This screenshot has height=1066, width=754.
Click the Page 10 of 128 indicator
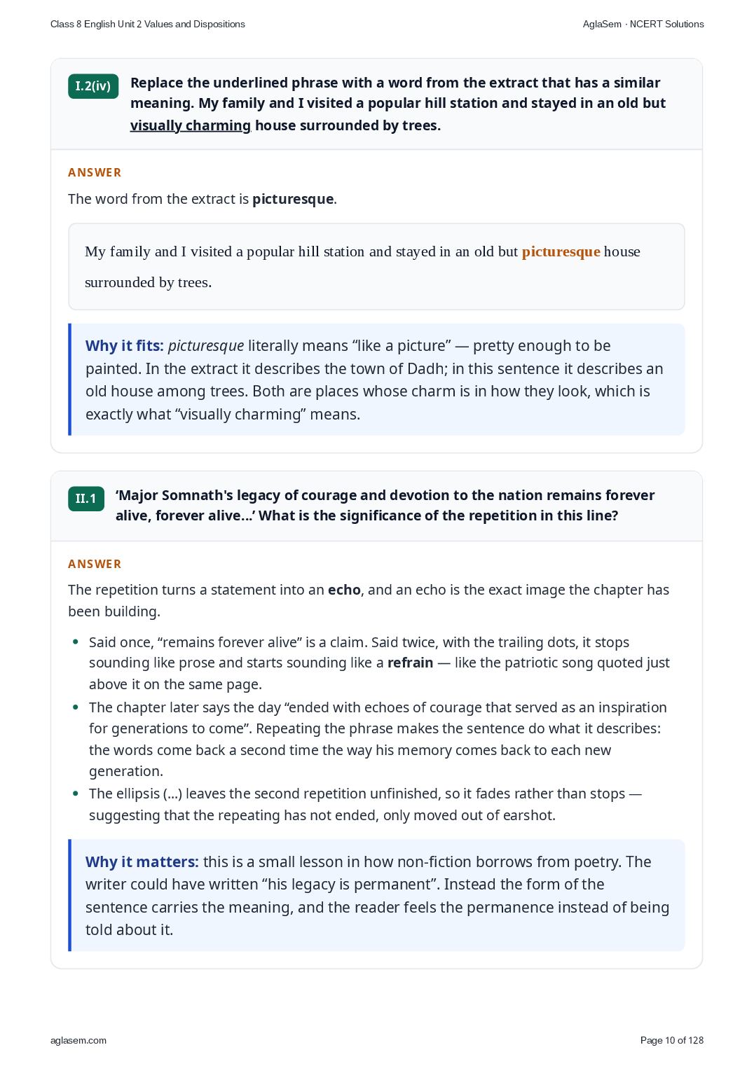pyautogui.click(x=672, y=1040)
